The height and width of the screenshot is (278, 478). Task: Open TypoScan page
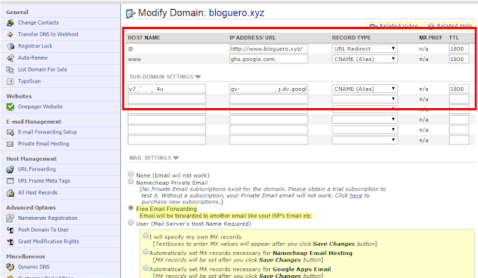(29, 81)
